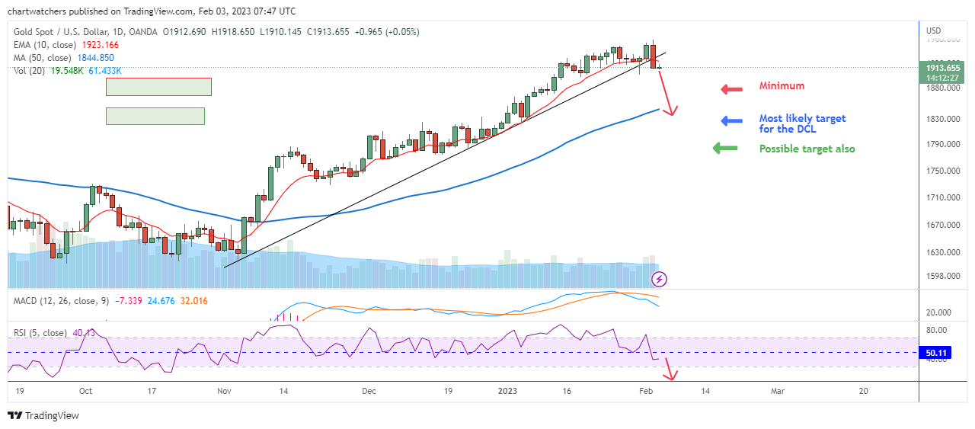Click the MA value 1844.850
The width and height of the screenshot is (975, 429).
point(95,58)
